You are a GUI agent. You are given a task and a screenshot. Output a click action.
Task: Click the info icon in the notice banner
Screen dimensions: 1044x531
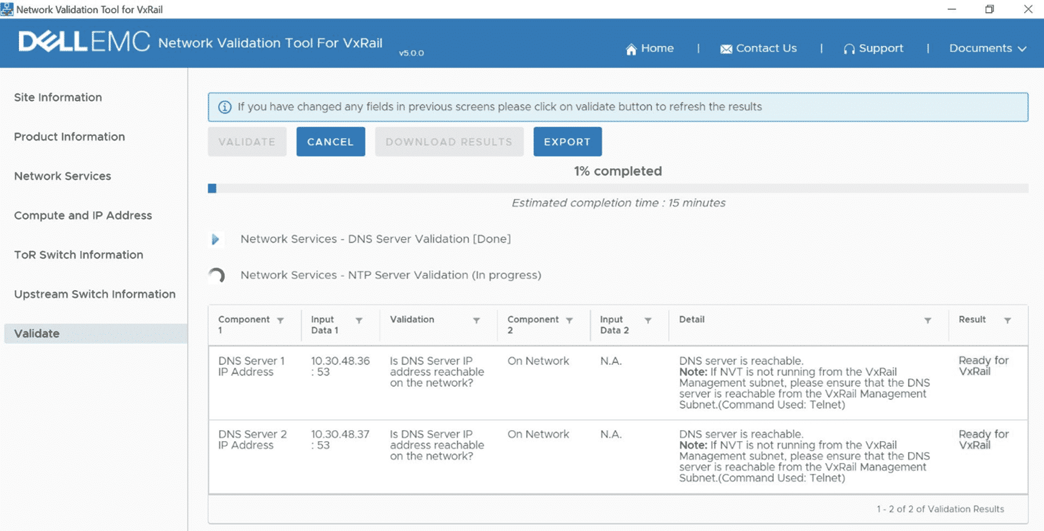tap(224, 107)
